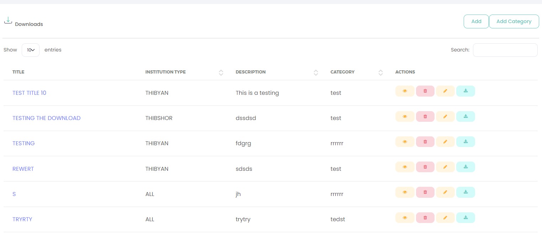Viewport: 542px width, 234px height.
Task: Open the TESTING THE DOWNLOAD title link
Action: [x=46, y=118]
